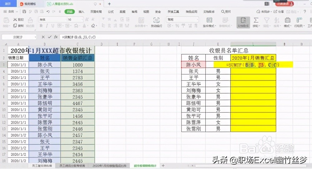Screen dimensions: 312x169
Task: Open the Page Layout ribbon tab
Action: pos(96,12)
